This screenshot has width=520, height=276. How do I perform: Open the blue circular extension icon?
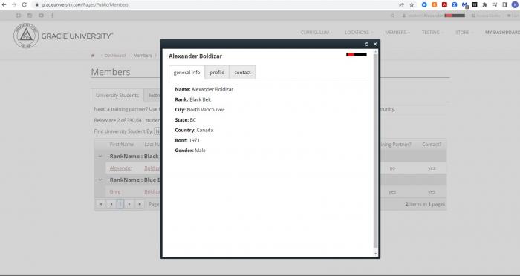424,5
